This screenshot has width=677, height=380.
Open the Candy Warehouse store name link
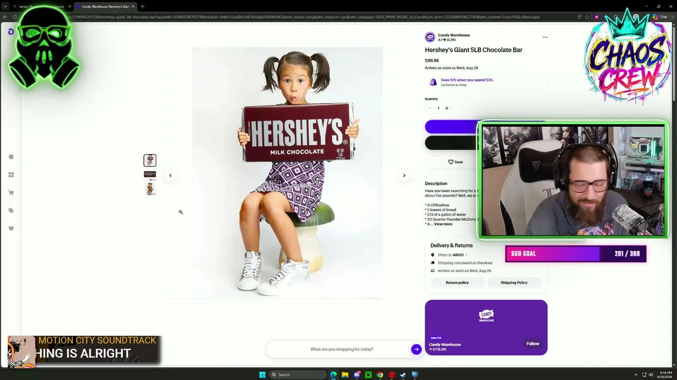pyautogui.click(x=454, y=35)
